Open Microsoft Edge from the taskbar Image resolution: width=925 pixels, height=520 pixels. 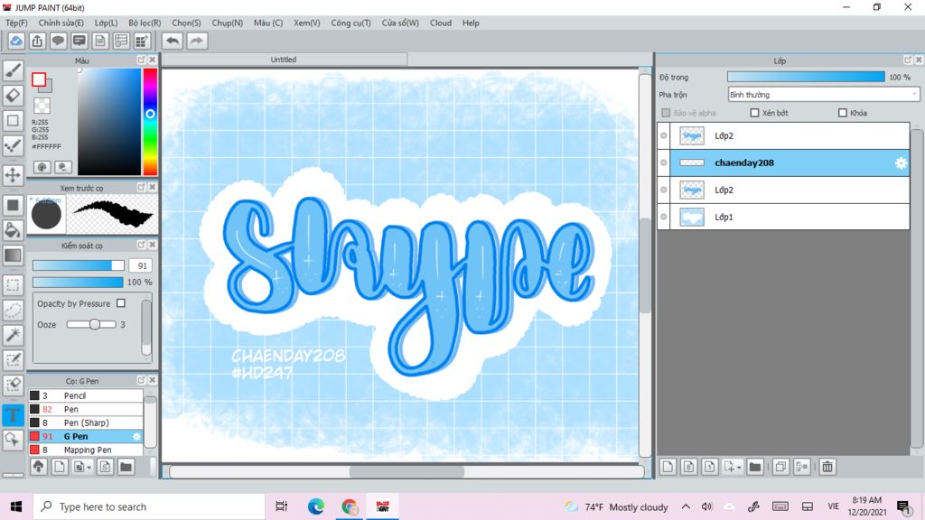[315, 506]
